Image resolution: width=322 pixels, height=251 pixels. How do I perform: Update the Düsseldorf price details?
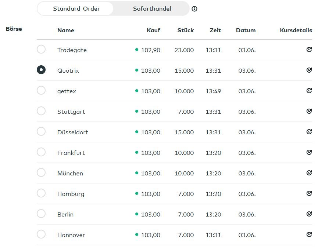[x=309, y=132]
